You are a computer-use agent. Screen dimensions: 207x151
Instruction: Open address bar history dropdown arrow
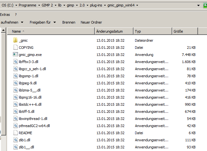(198, 5)
